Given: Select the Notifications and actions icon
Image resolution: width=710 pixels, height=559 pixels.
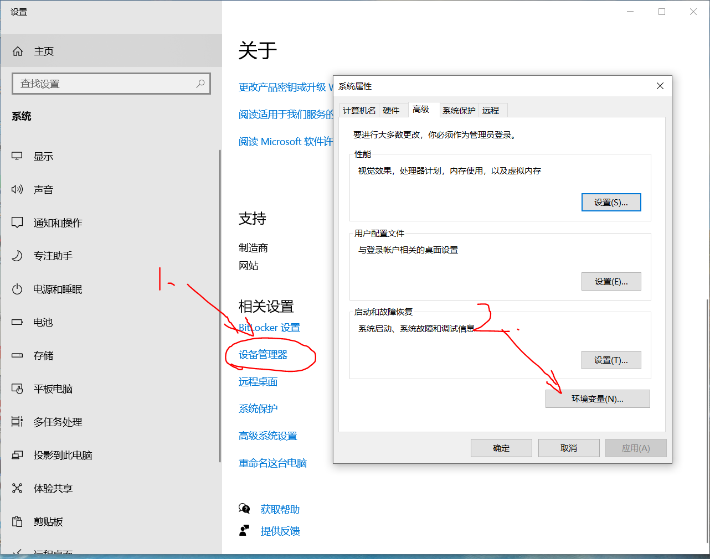Looking at the screenshot, I should coord(17,222).
